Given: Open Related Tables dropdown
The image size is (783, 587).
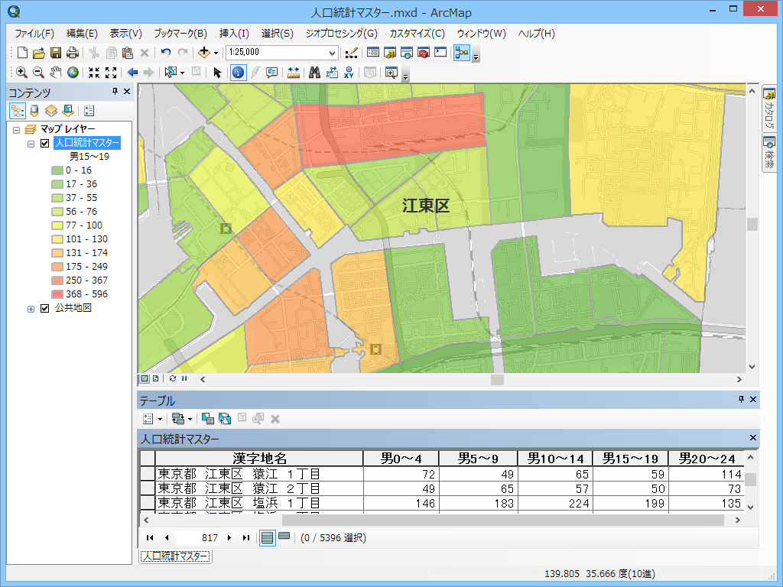Looking at the screenshot, I should point(182,419).
